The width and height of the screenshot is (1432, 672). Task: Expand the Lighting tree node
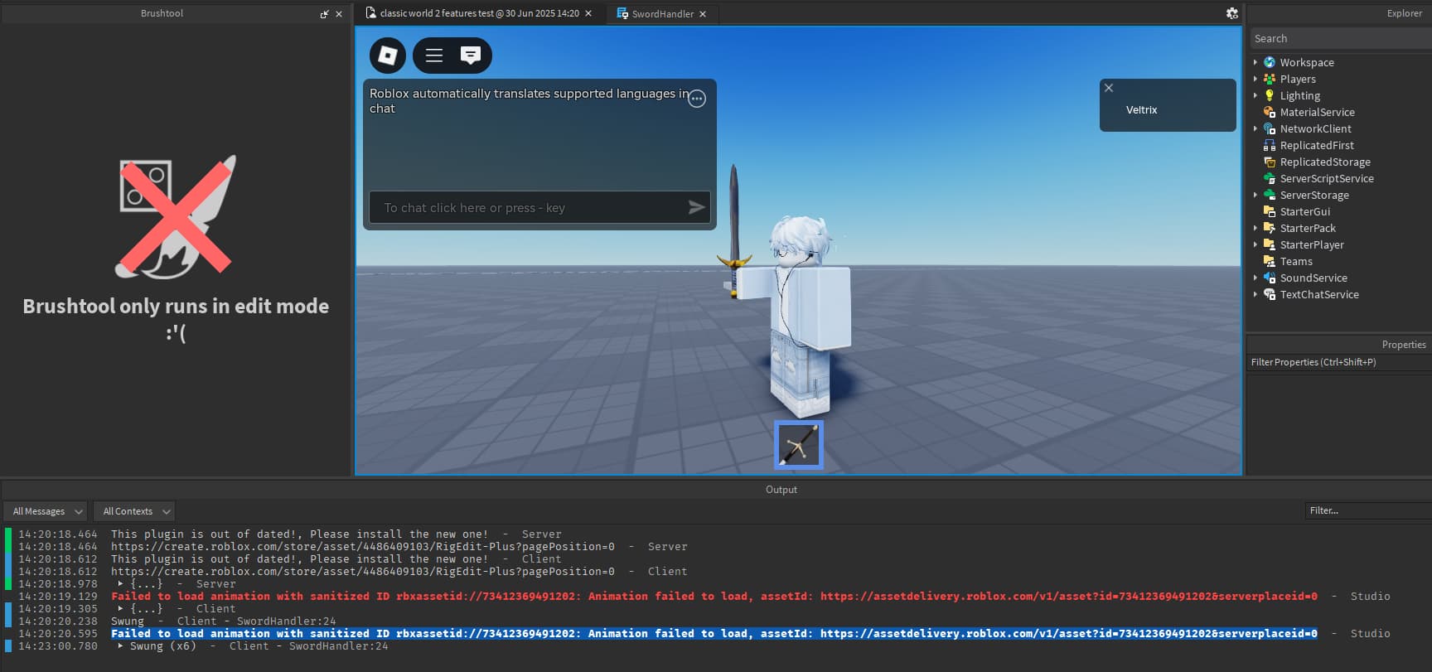pyautogui.click(x=1255, y=95)
